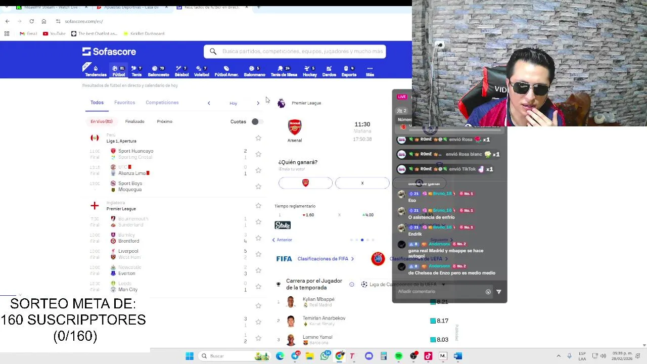Open the Más sports dropdown
This screenshot has height=364, width=647.
point(370,71)
